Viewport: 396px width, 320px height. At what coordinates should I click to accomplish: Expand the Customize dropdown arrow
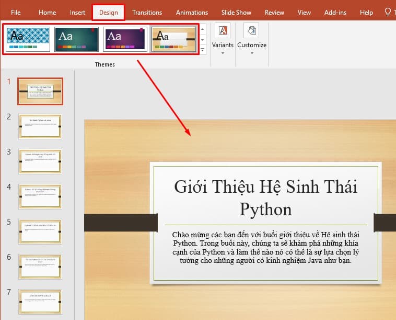(x=252, y=53)
